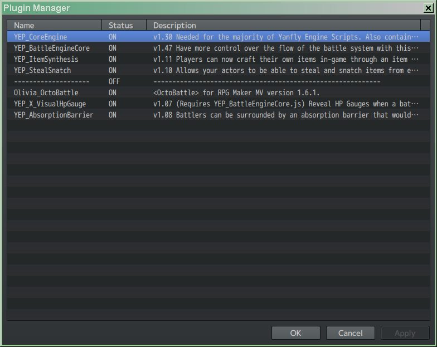Click the Apply button
This screenshot has height=347, width=437.
click(405, 333)
